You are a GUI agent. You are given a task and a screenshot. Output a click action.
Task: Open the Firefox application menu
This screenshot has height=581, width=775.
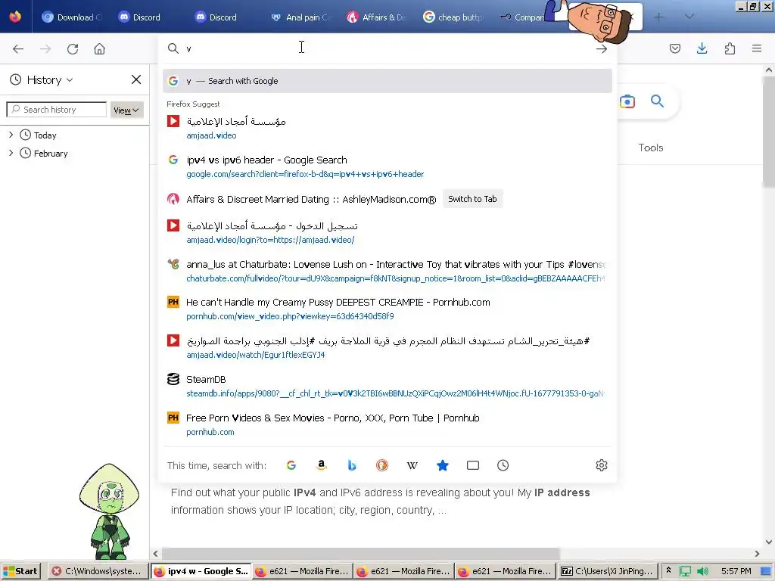coord(757,48)
